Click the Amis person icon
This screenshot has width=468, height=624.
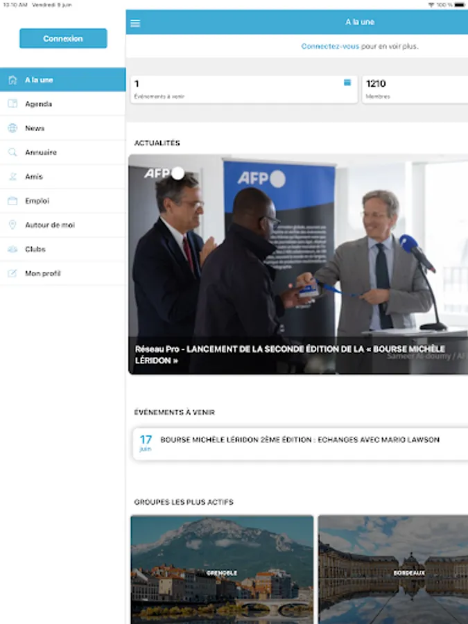(x=12, y=177)
